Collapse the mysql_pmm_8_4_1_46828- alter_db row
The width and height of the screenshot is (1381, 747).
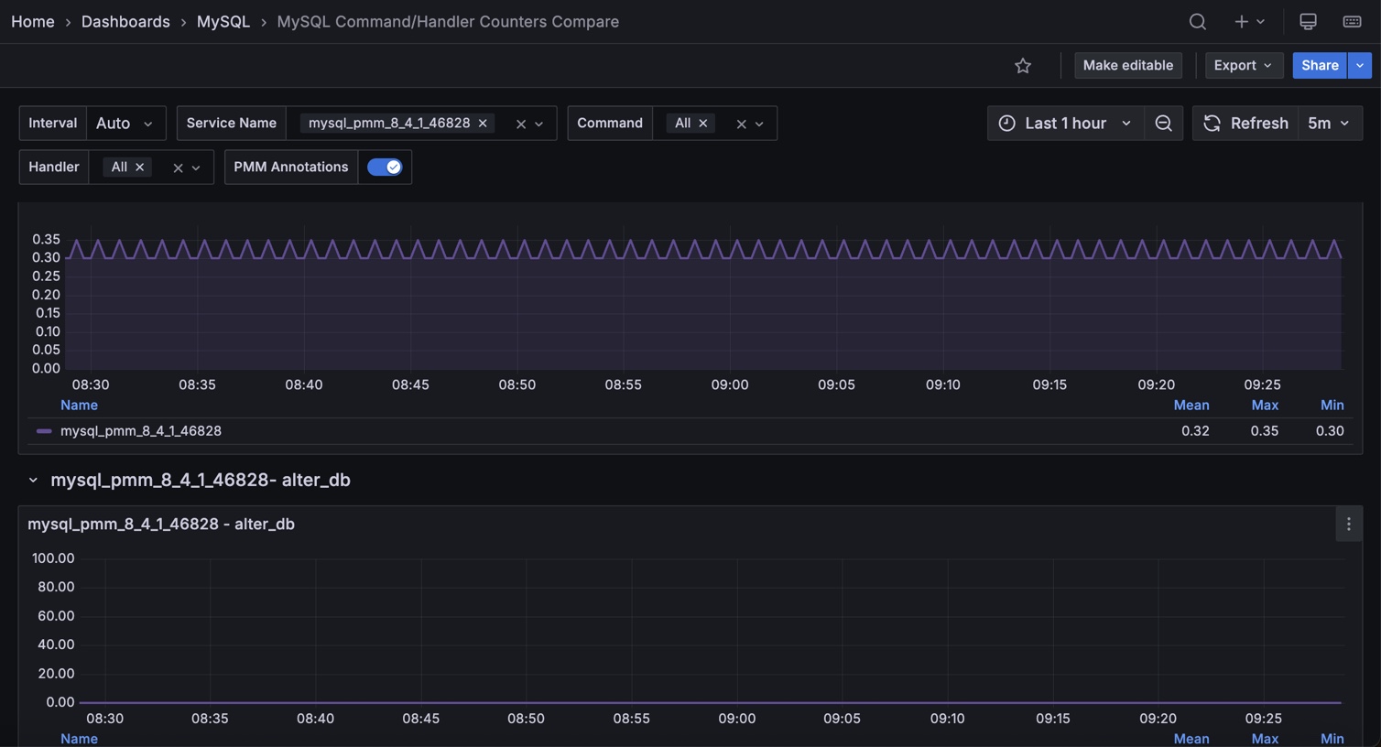(33, 480)
